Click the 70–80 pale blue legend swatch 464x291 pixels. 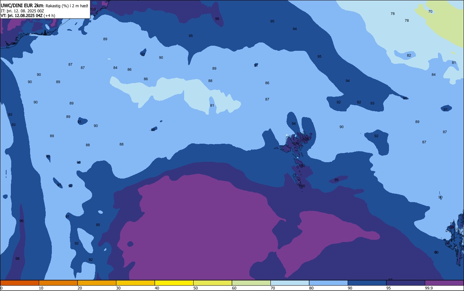pyautogui.click(x=290, y=283)
